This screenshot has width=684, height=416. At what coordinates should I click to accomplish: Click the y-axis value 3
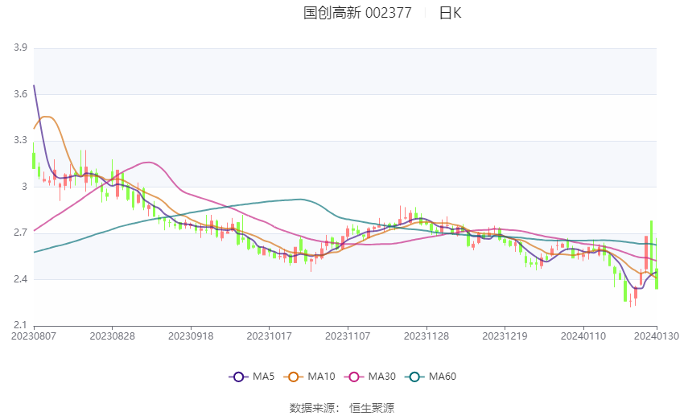tap(24, 186)
